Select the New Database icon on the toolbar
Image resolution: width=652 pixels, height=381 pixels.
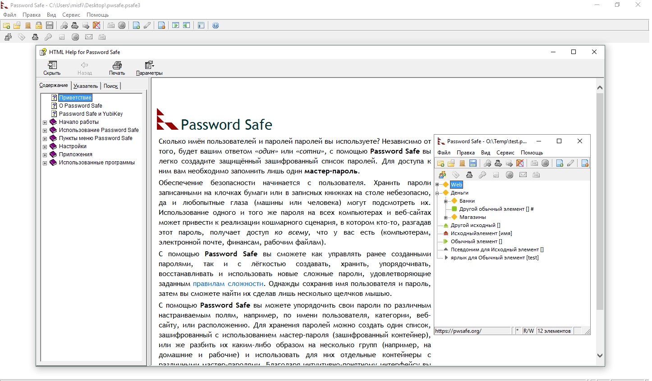pos(7,26)
